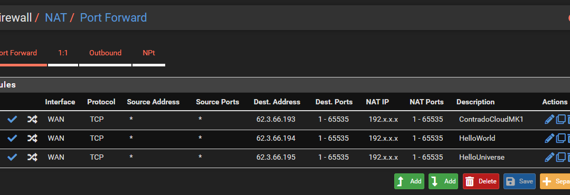This screenshot has height=195, width=570.
Task: Toggle the enabled checkmark on the HelloWorld rule
Action: click(x=12, y=138)
